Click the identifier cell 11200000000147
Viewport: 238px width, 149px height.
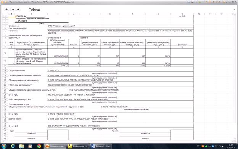coord(58,53)
